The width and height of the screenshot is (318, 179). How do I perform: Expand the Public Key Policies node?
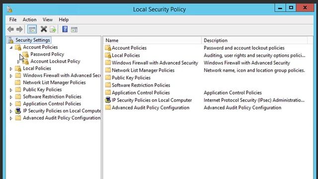[x=11, y=90]
